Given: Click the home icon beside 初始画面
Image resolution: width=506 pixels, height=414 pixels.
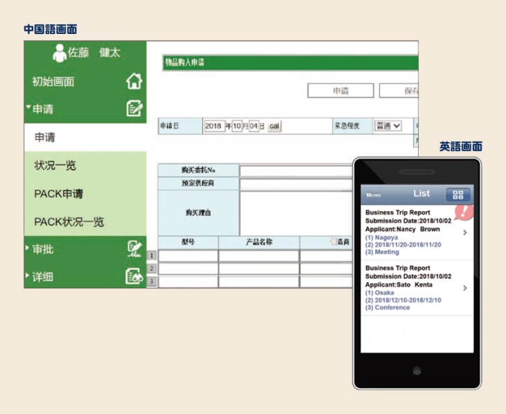Looking at the screenshot, I should pyautogui.click(x=133, y=82).
